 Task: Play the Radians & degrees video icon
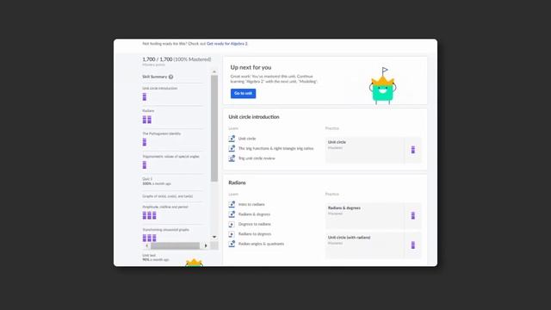tap(232, 214)
